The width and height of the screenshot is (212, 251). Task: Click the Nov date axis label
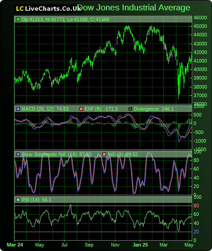pos(115,245)
